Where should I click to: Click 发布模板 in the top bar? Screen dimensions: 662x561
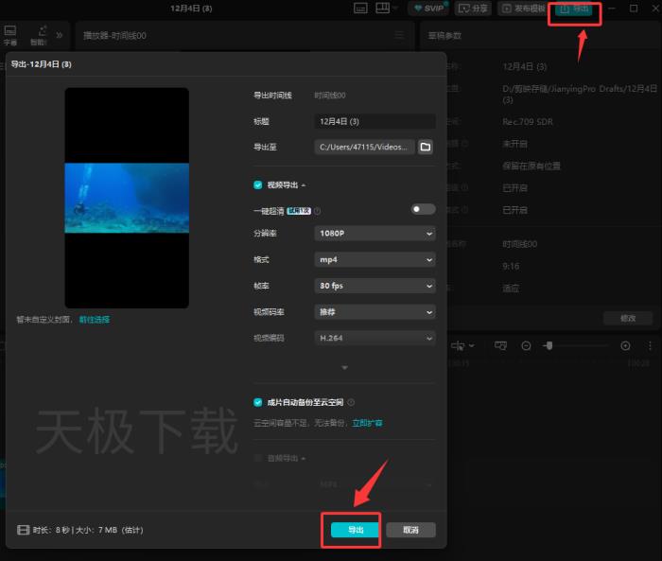coord(523,9)
